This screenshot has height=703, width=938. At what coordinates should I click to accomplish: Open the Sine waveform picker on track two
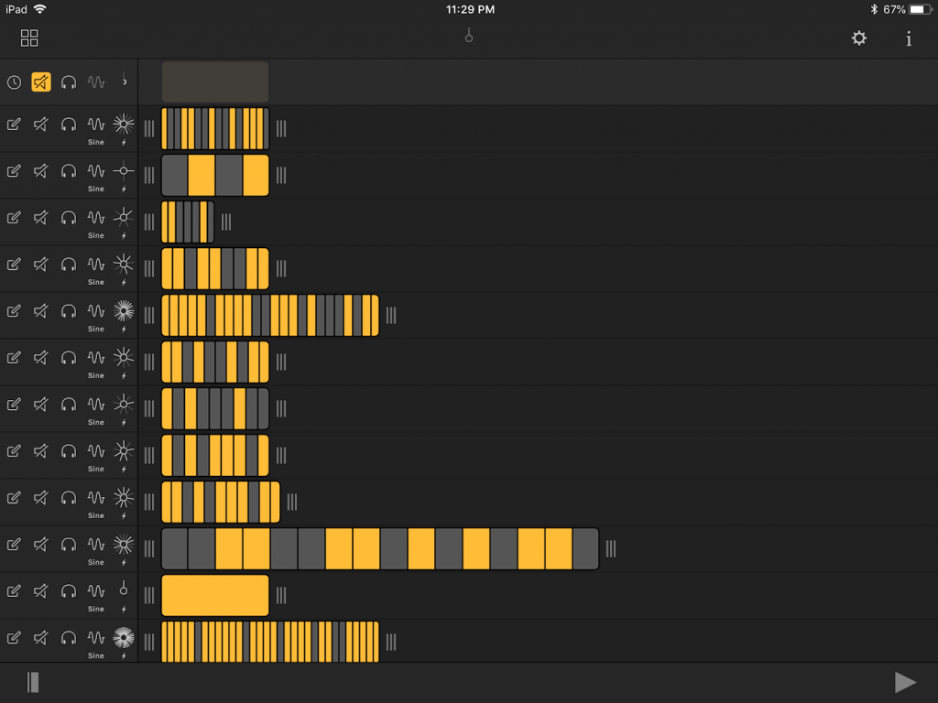(96, 177)
